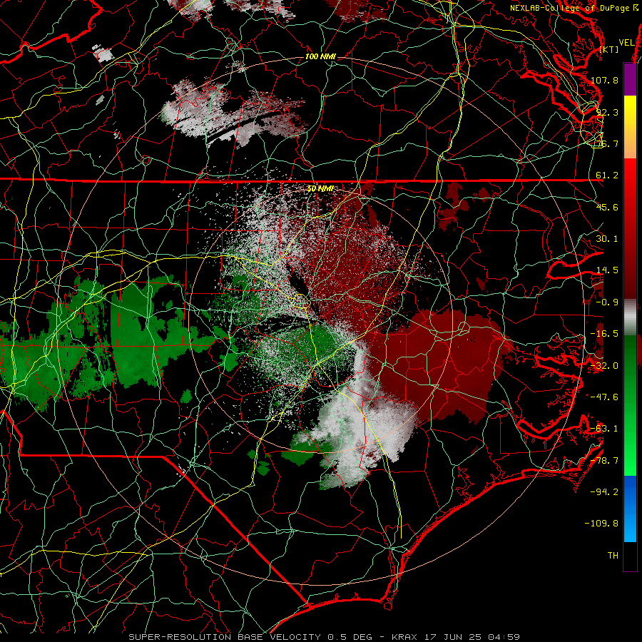Click the 30.1 velocity scale value
This screenshot has width=642, height=642.
pos(607,239)
